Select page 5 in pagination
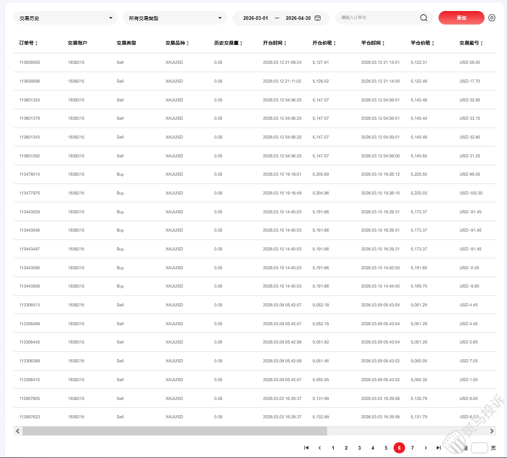The height and width of the screenshot is (458, 507). (386, 448)
